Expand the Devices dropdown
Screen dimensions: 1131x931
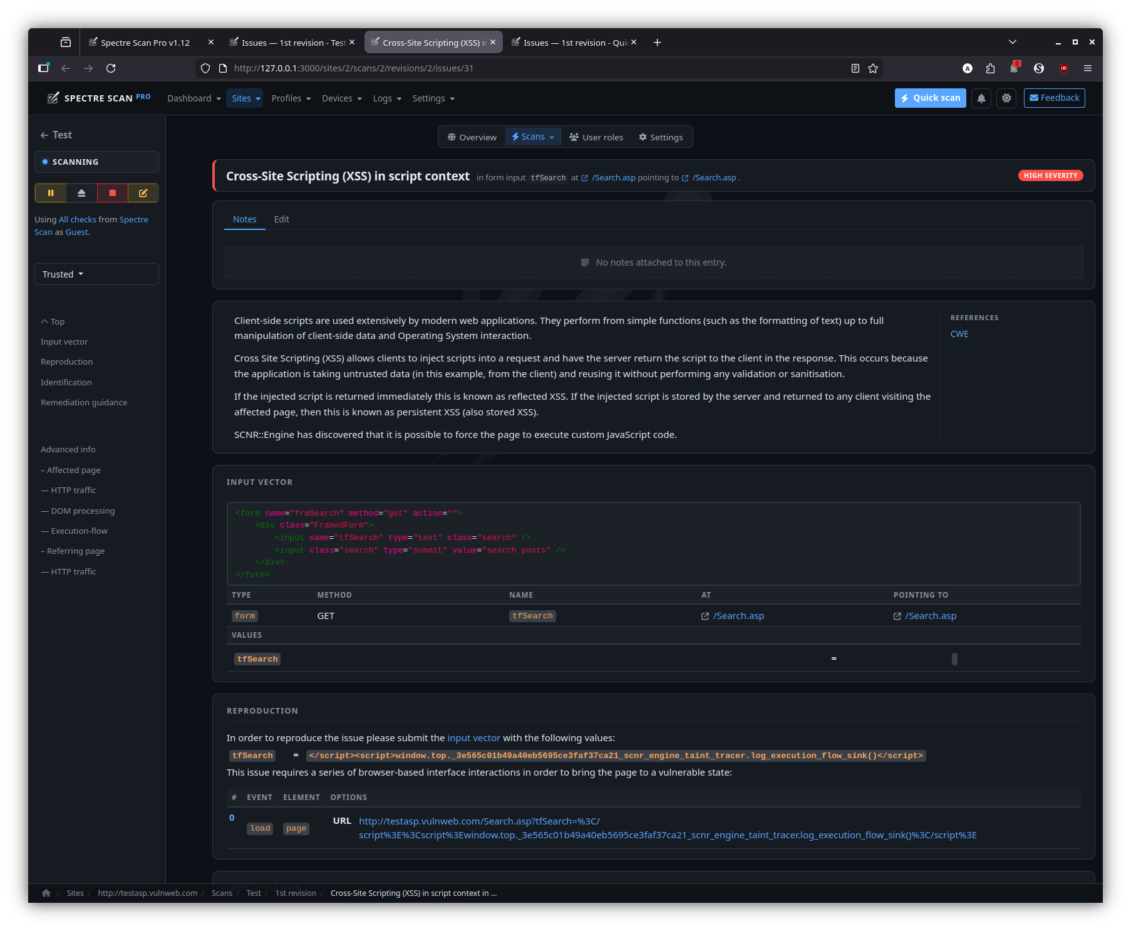coord(342,98)
